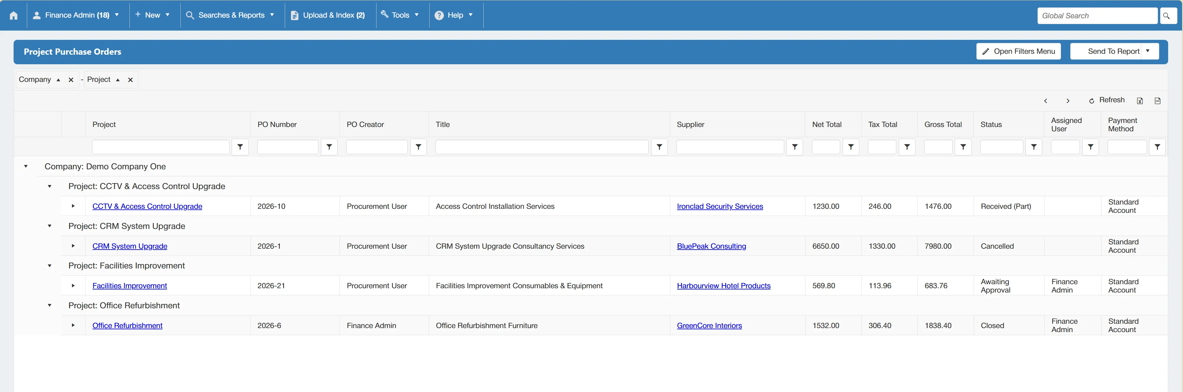Open Supplier column filter icon
1183x392 pixels.
click(794, 147)
